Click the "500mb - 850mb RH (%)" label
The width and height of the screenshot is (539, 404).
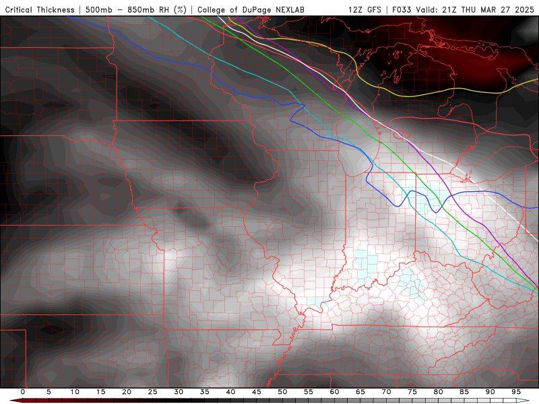[136, 10]
